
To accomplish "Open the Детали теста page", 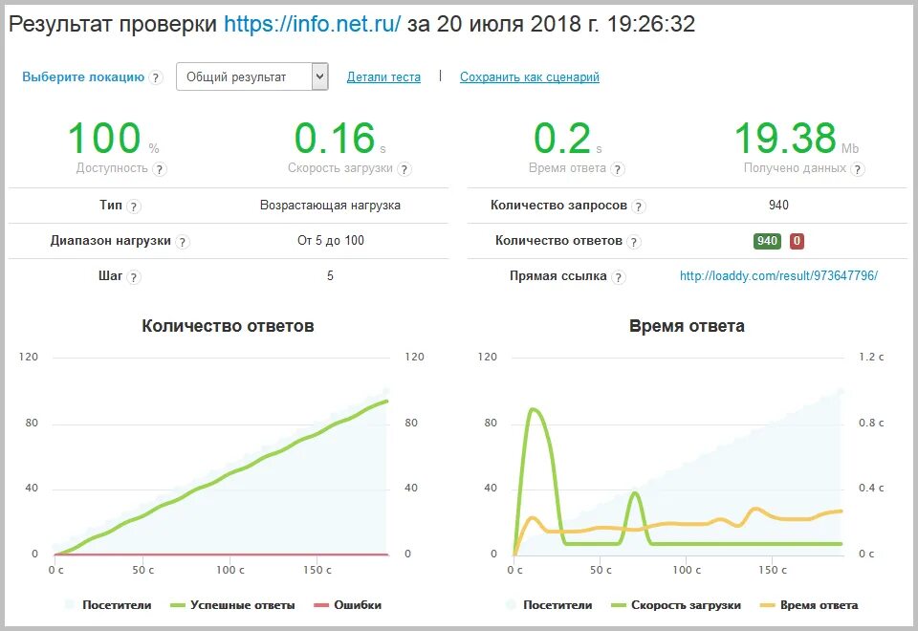I will coord(382,76).
